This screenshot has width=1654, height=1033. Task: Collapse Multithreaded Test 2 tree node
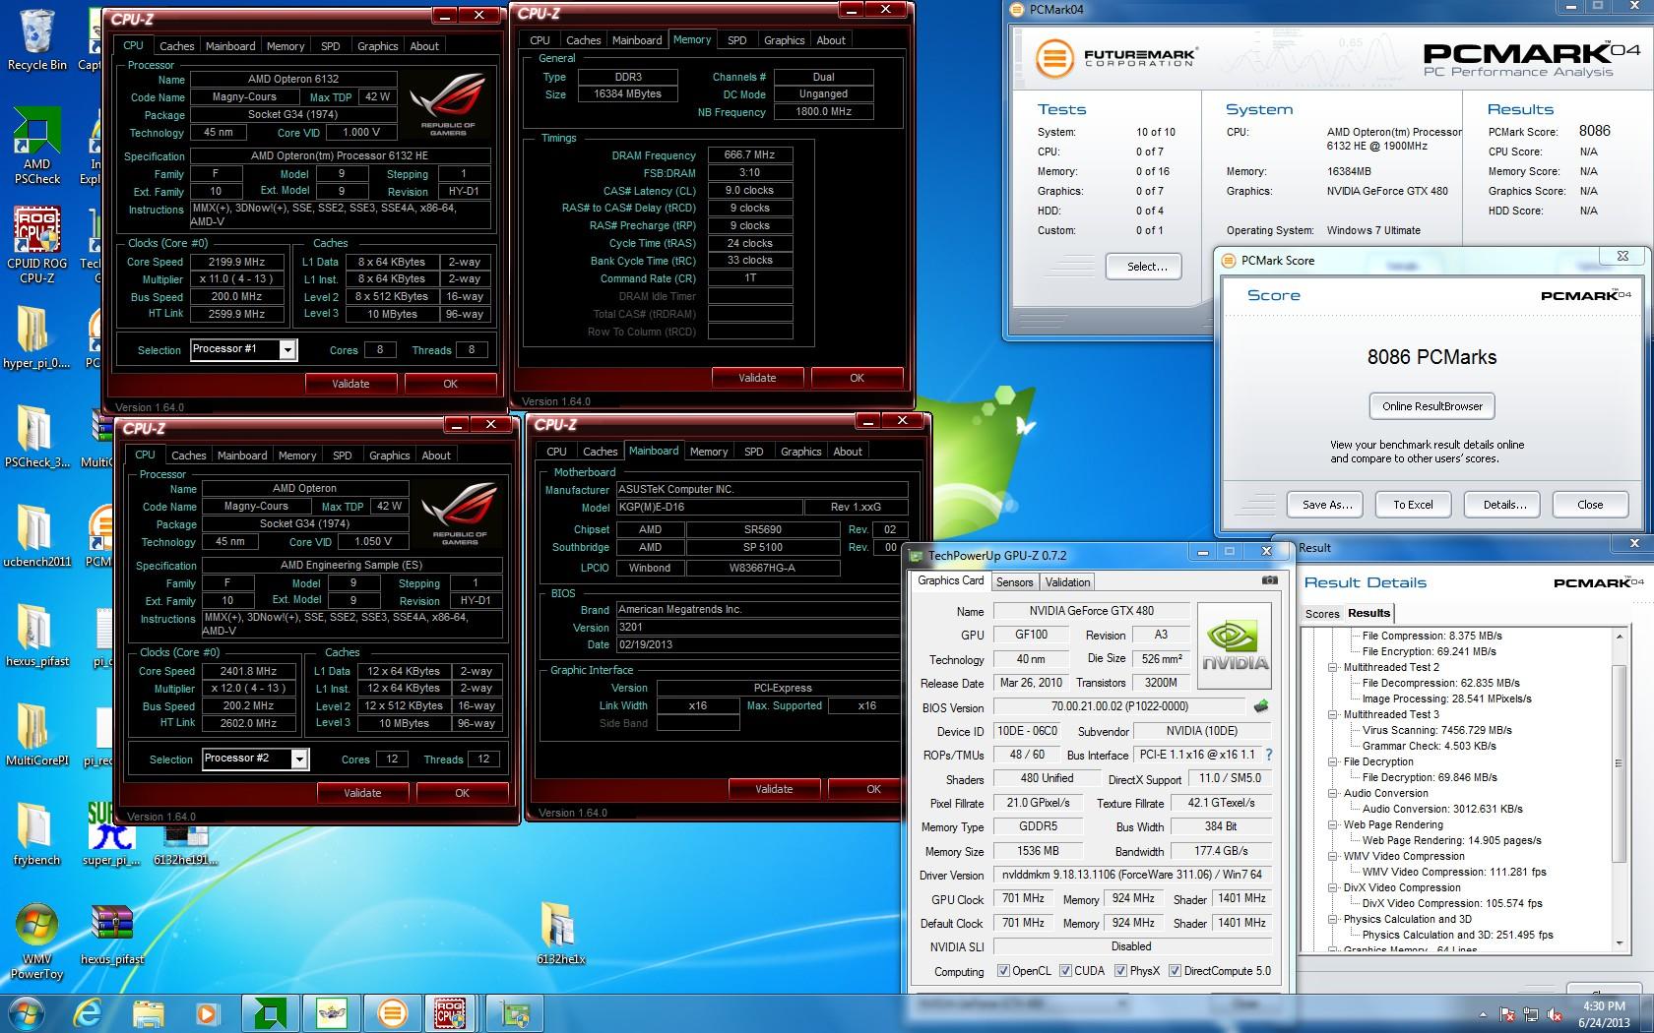1332,667
